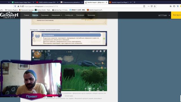Open 'Промокоды' navigation item
Image resolution: width=181 pixels, height=102 pixels.
[x=91, y=15]
